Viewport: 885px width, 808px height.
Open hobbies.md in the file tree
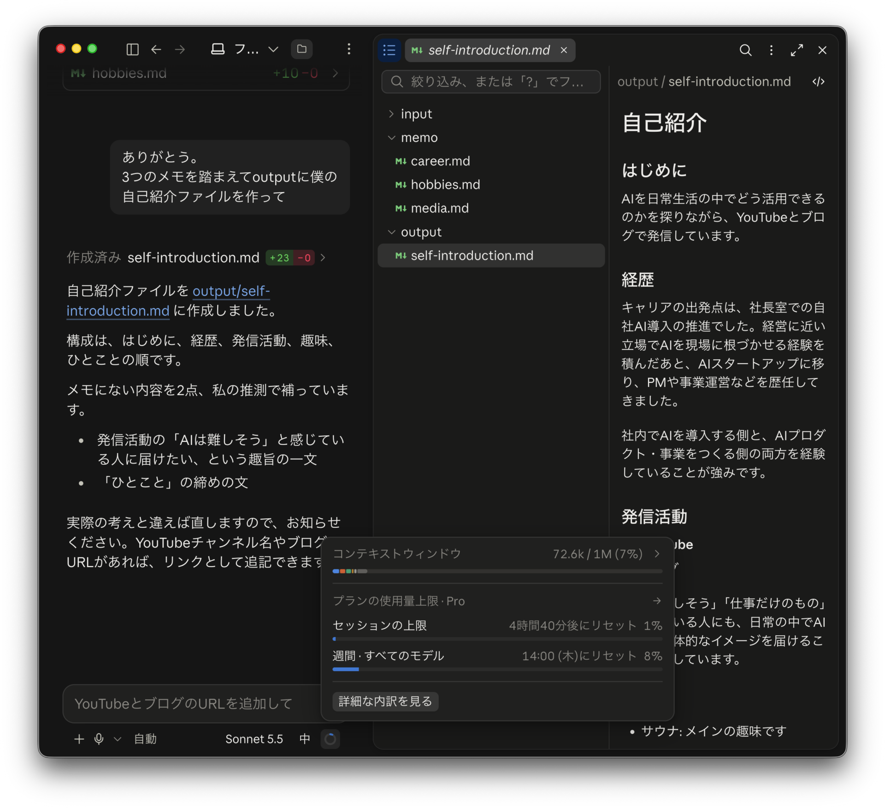pos(491,185)
